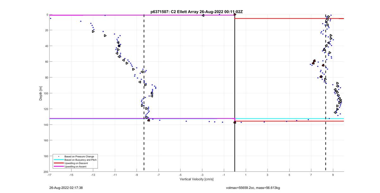Click the cyan line sample in the legend
The width and height of the screenshot is (380, 193).
(x=59, y=160)
